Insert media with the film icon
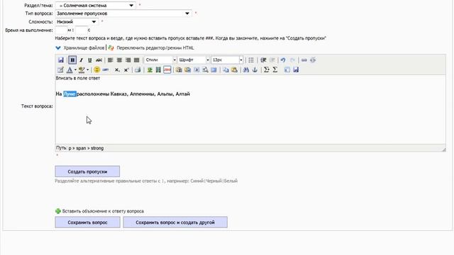 pyautogui.click(x=158, y=69)
